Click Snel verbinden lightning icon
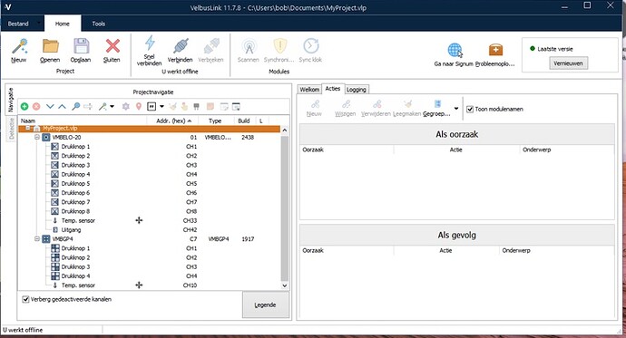Screen dimensions: 626x338 (150, 43)
